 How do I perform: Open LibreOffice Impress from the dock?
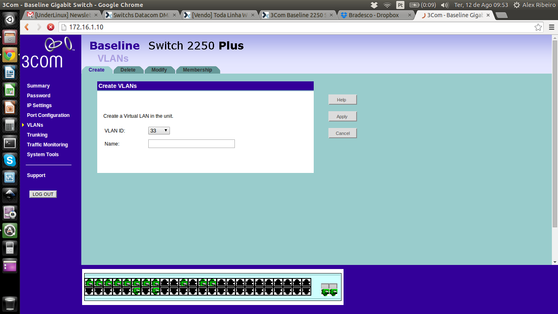tap(10, 108)
